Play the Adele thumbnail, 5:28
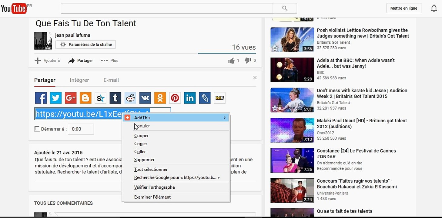Viewport: 442px width, 218px height. [292, 70]
